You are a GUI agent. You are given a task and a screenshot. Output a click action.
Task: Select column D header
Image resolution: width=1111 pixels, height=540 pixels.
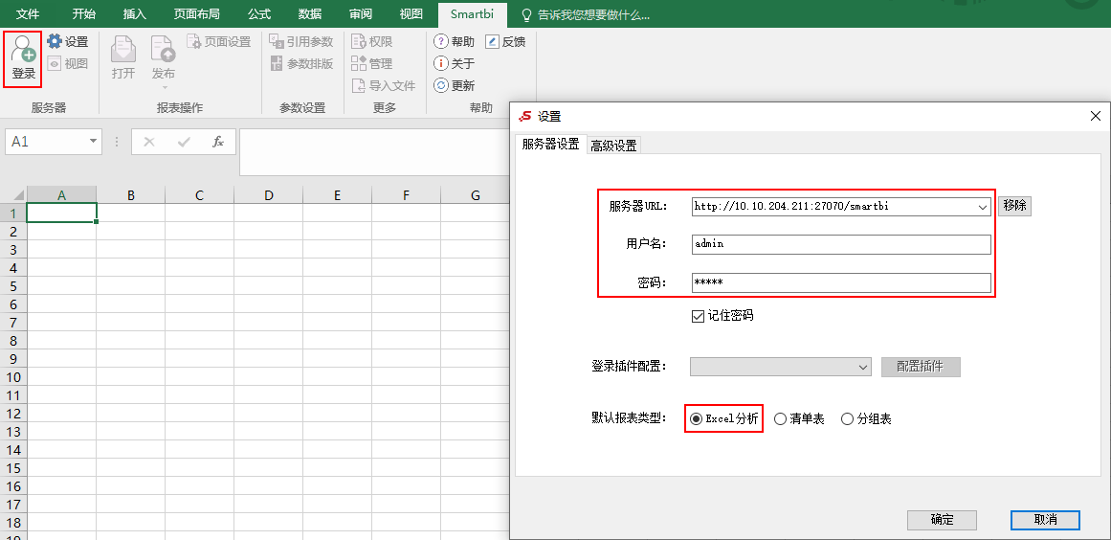[269, 195]
